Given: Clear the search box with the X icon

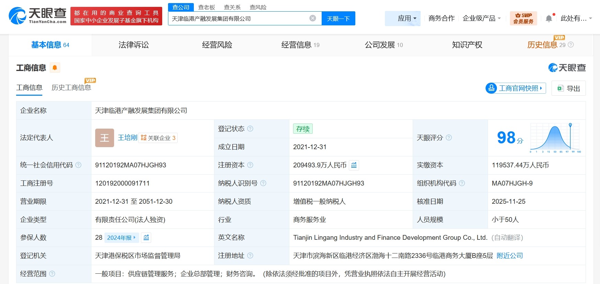Looking at the screenshot, I should [313, 18].
